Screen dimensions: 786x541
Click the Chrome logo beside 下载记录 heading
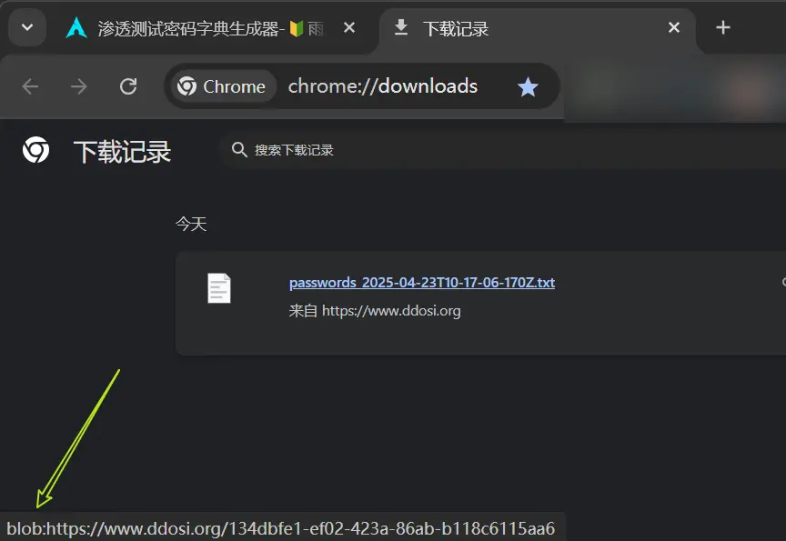(36, 150)
